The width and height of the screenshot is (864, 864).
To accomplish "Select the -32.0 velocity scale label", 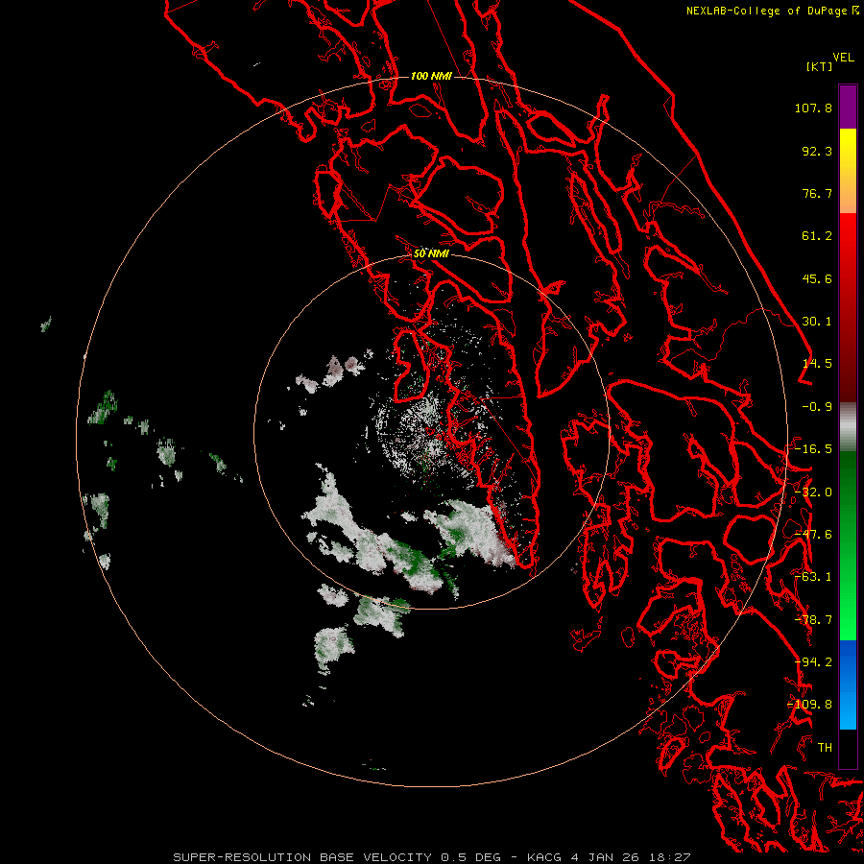I will pos(813,492).
